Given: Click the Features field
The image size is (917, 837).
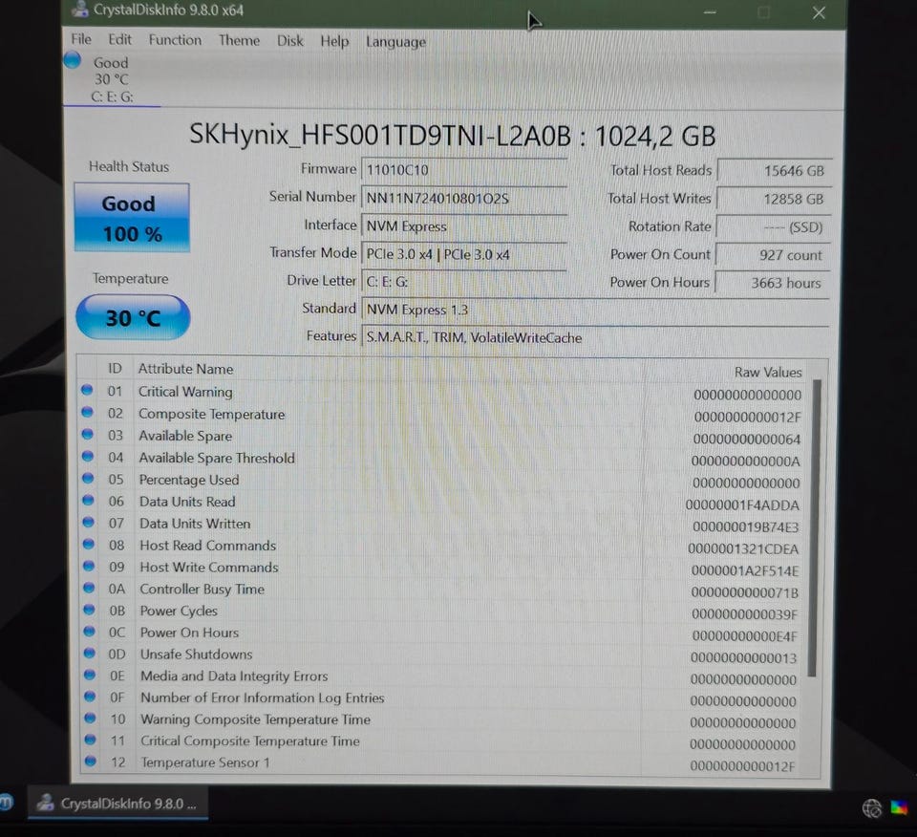Looking at the screenshot, I should pos(595,338).
